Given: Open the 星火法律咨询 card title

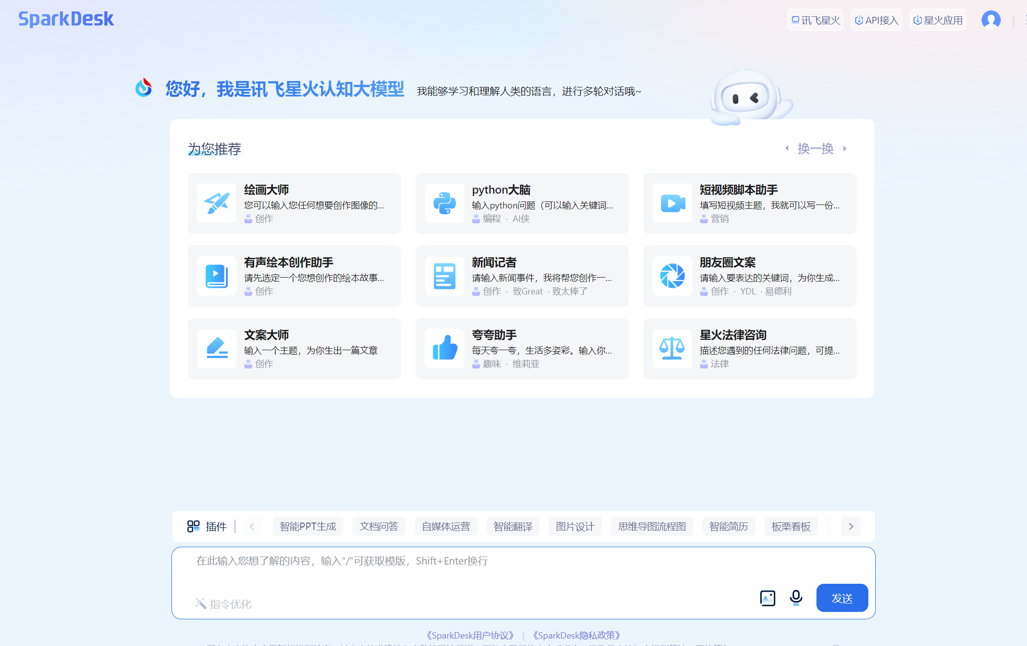Looking at the screenshot, I should [x=733, y=335].
